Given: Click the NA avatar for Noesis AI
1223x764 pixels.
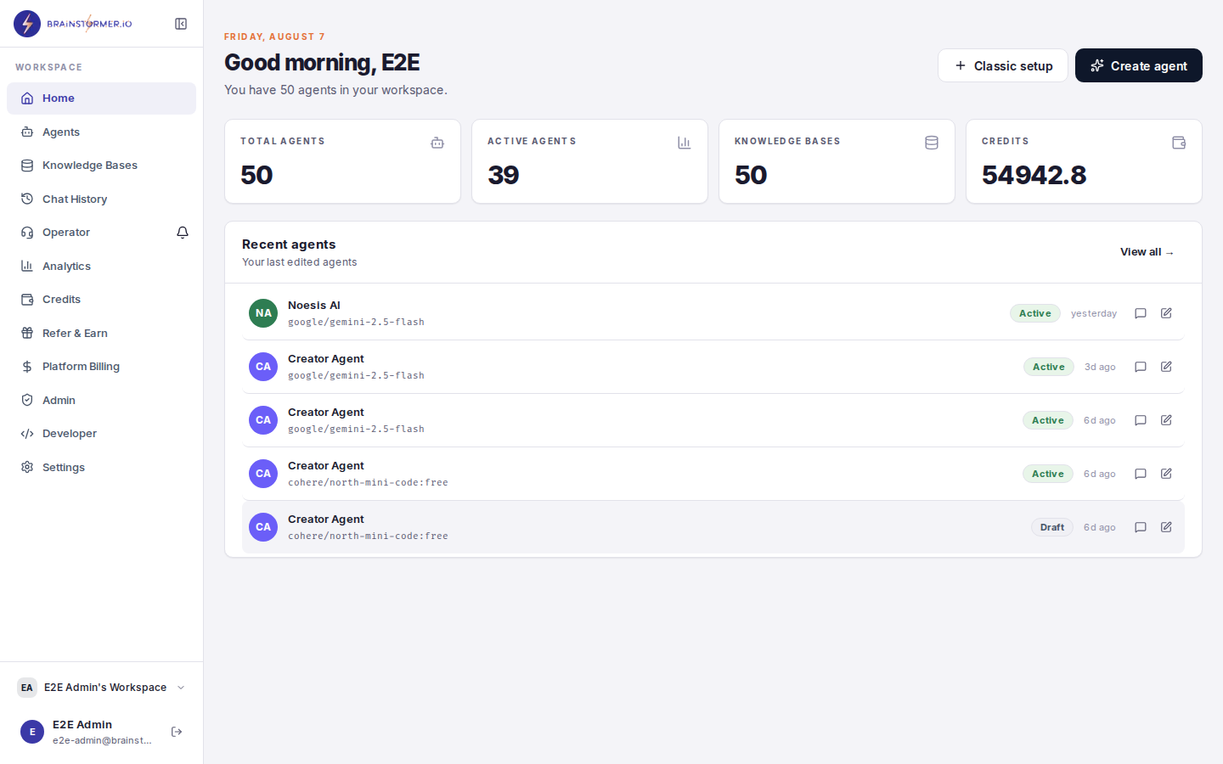Looking at the screenshot, I should click(x=263, y=313).
